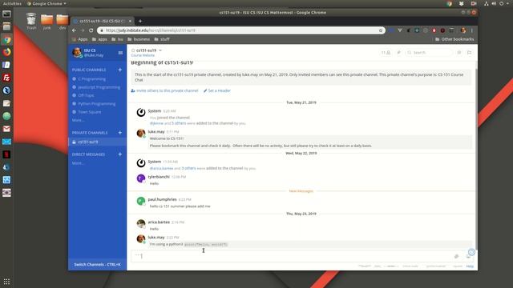Show more direct messages via More...
513x288 pixels.
[78, 163]
